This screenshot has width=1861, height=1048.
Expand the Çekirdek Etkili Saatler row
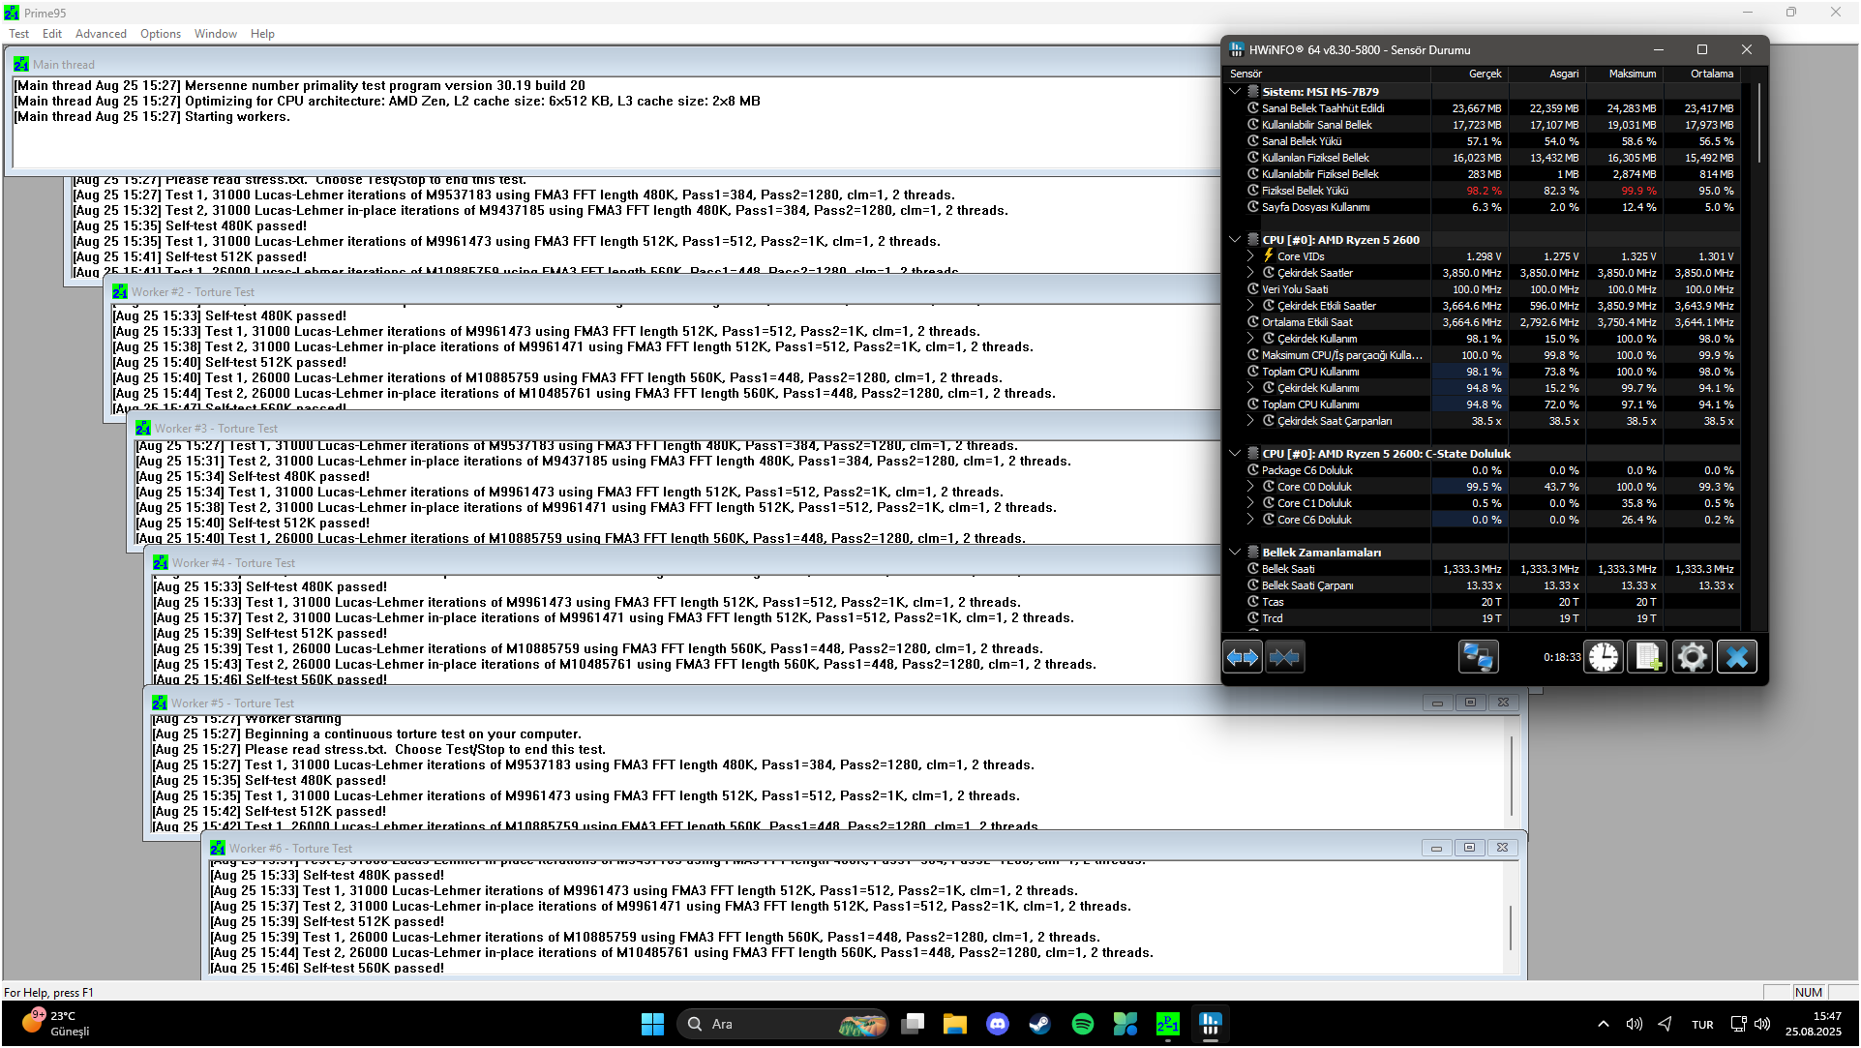(1250, 306)
